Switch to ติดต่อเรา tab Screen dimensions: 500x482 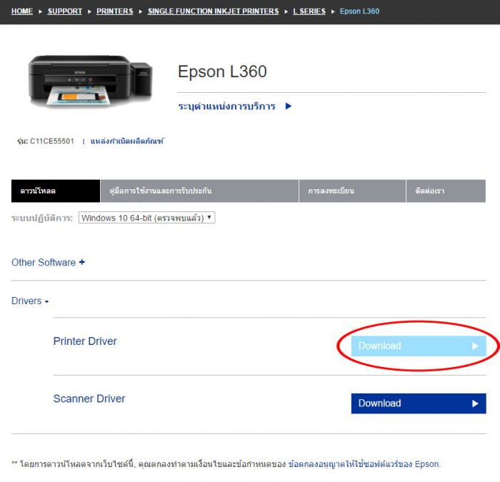446,191
